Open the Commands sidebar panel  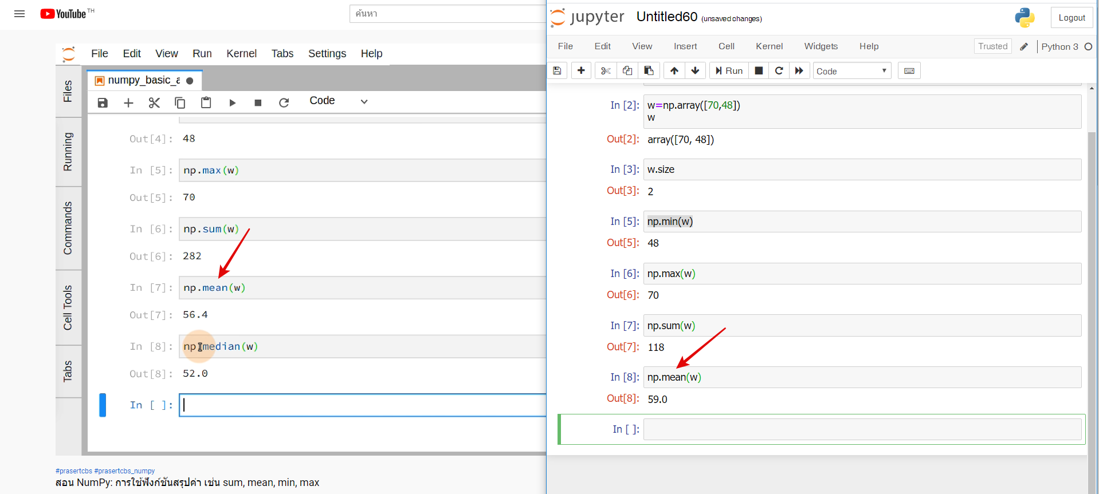(x=68, y=228)
